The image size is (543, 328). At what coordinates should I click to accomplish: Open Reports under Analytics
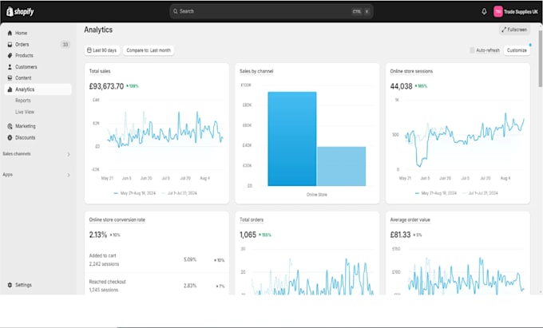(23, 101)
